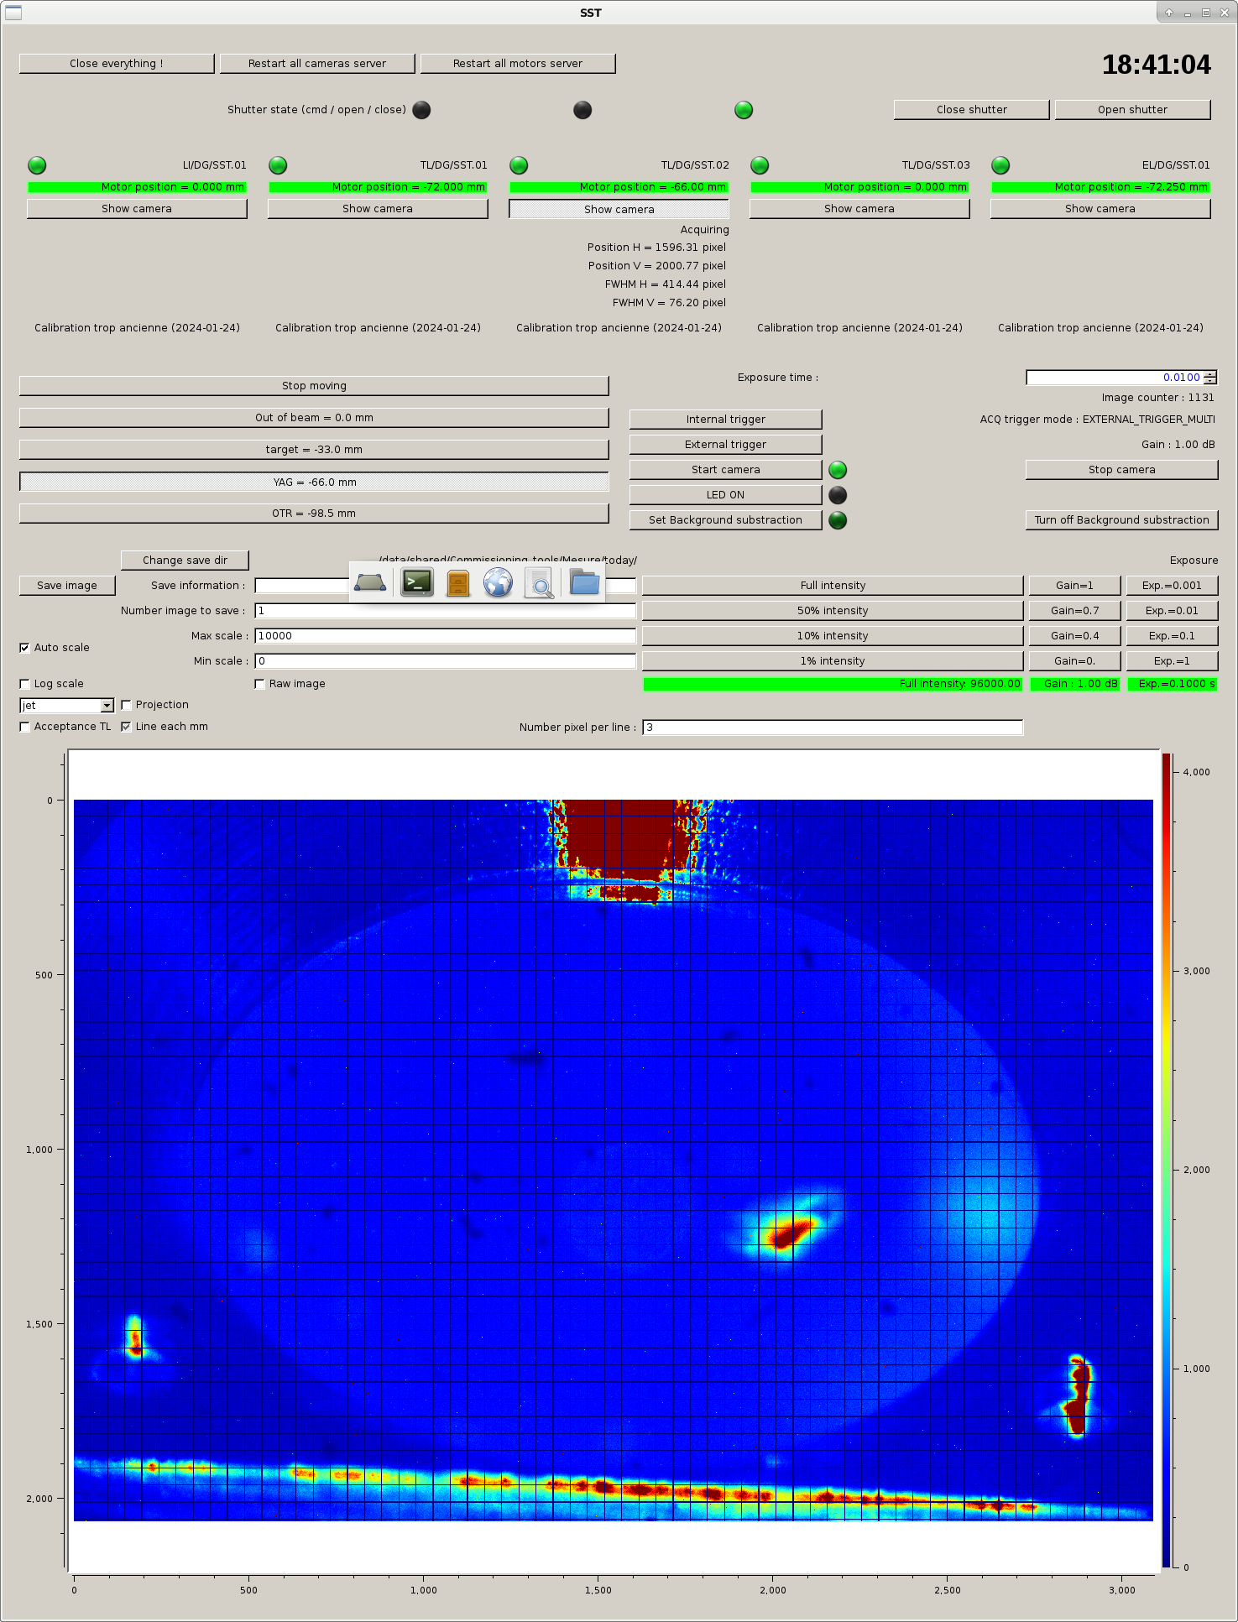Click the show desktop icon in dock
The height and width of the screenshot is (1622, 1238).
(370, 582)
